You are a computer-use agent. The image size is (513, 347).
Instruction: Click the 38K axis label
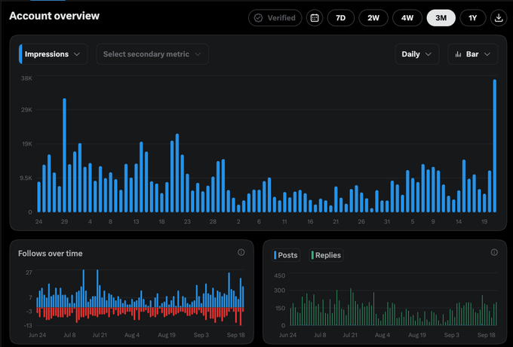coord(27,78)
